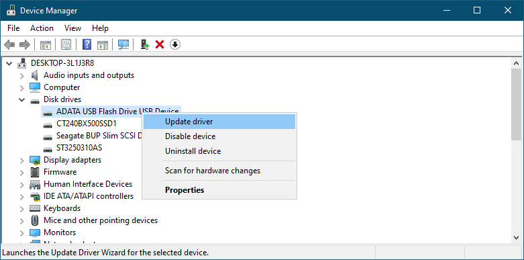The height and width of the screenshot is (260, 524).
Task: Open the blue Help question-mark icon
Action: pos(87,44)
